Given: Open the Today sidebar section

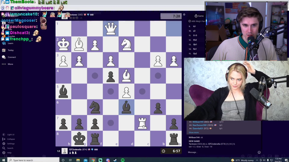Looking at the screenshot, I should click(8, 50).
